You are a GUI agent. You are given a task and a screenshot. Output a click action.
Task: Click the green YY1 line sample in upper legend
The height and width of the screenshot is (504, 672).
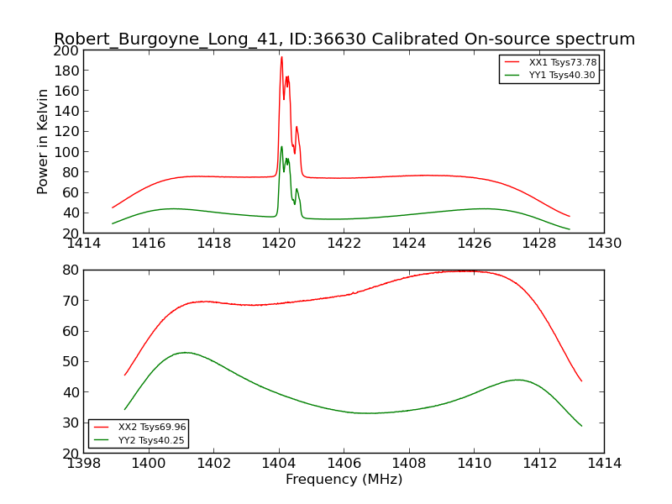(x=512, y=75)
